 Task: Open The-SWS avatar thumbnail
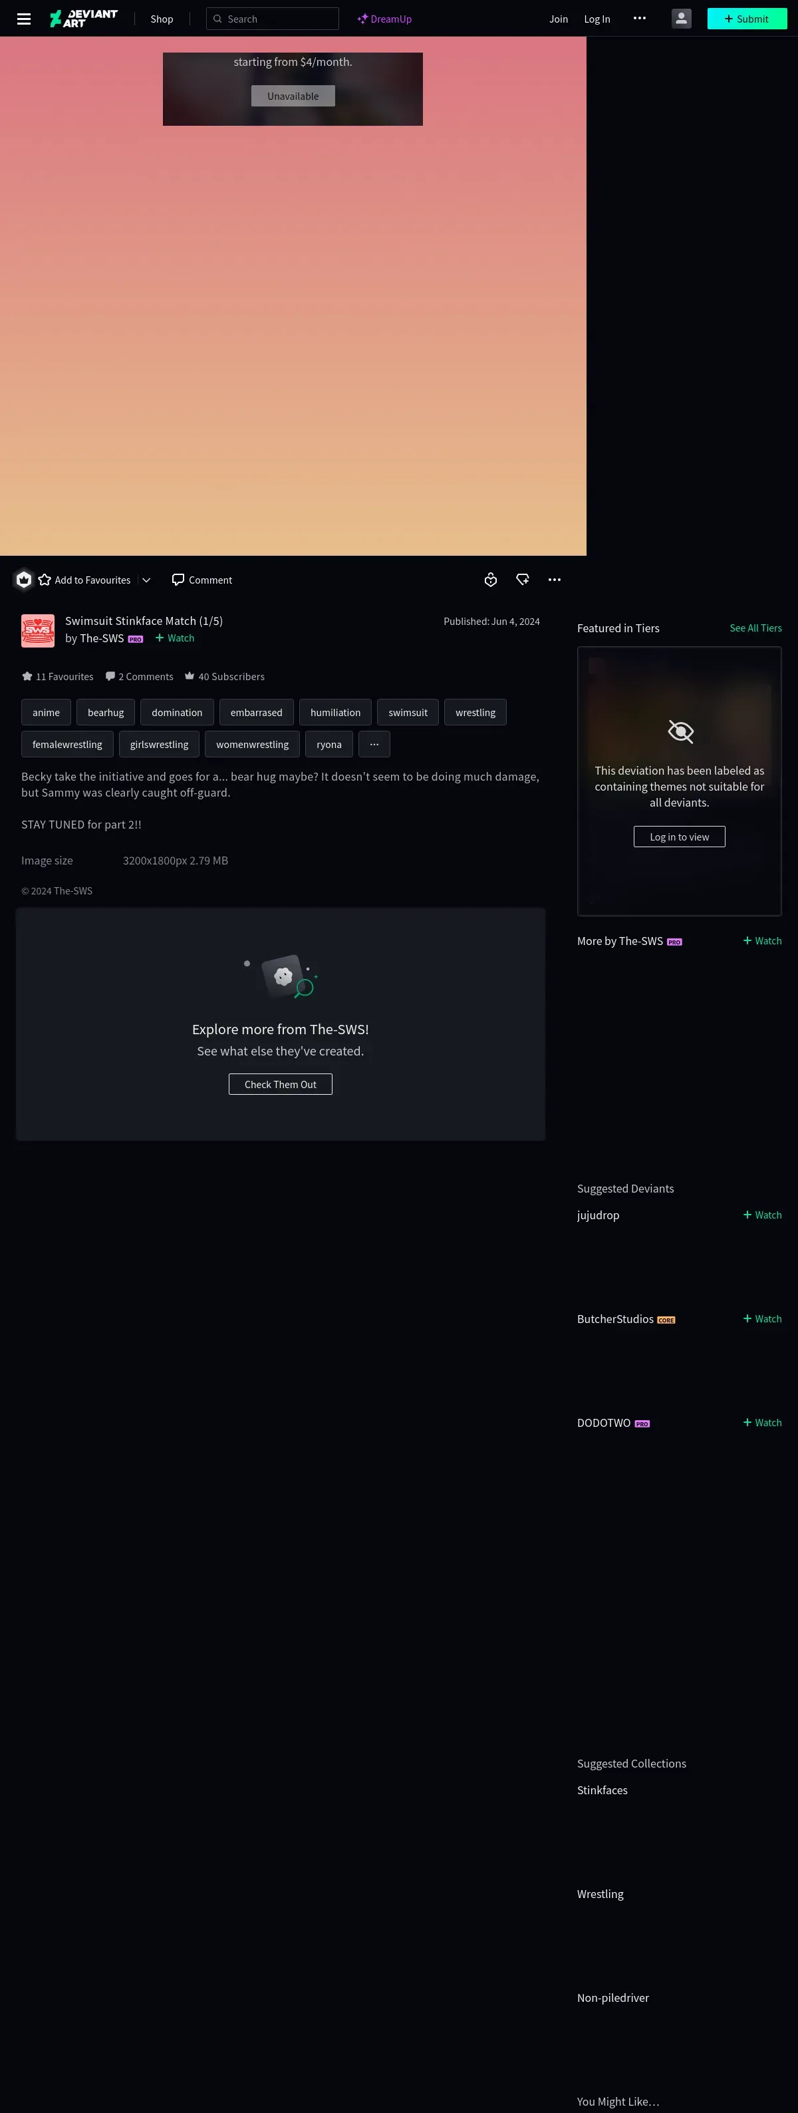(38, 631)
